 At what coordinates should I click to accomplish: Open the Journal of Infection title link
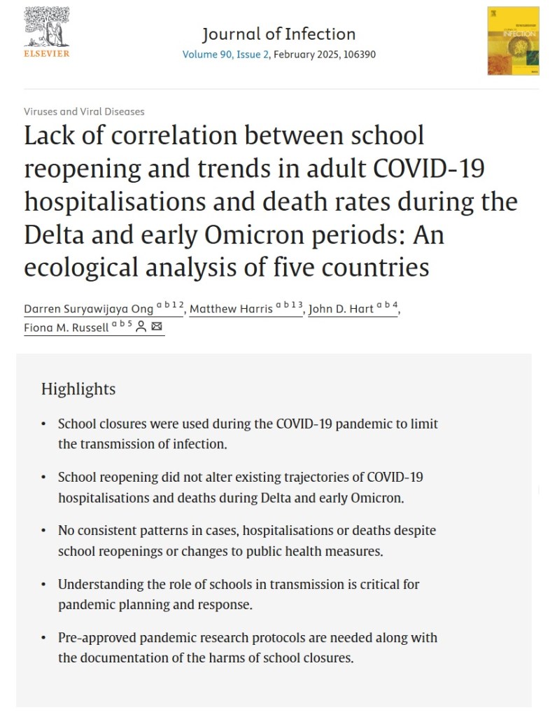[278, 34]
